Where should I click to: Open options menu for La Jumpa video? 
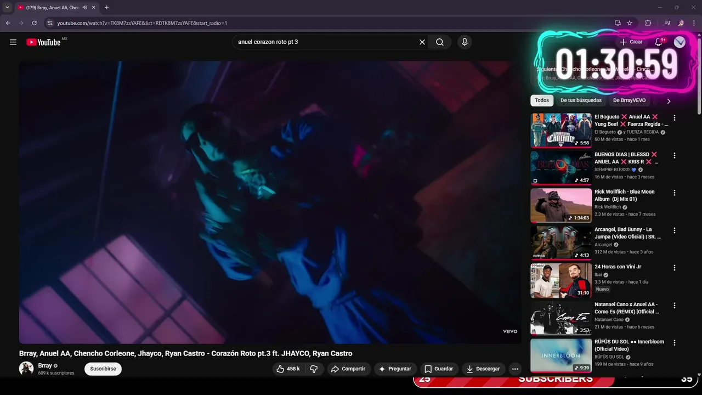(x=675, y=230)
